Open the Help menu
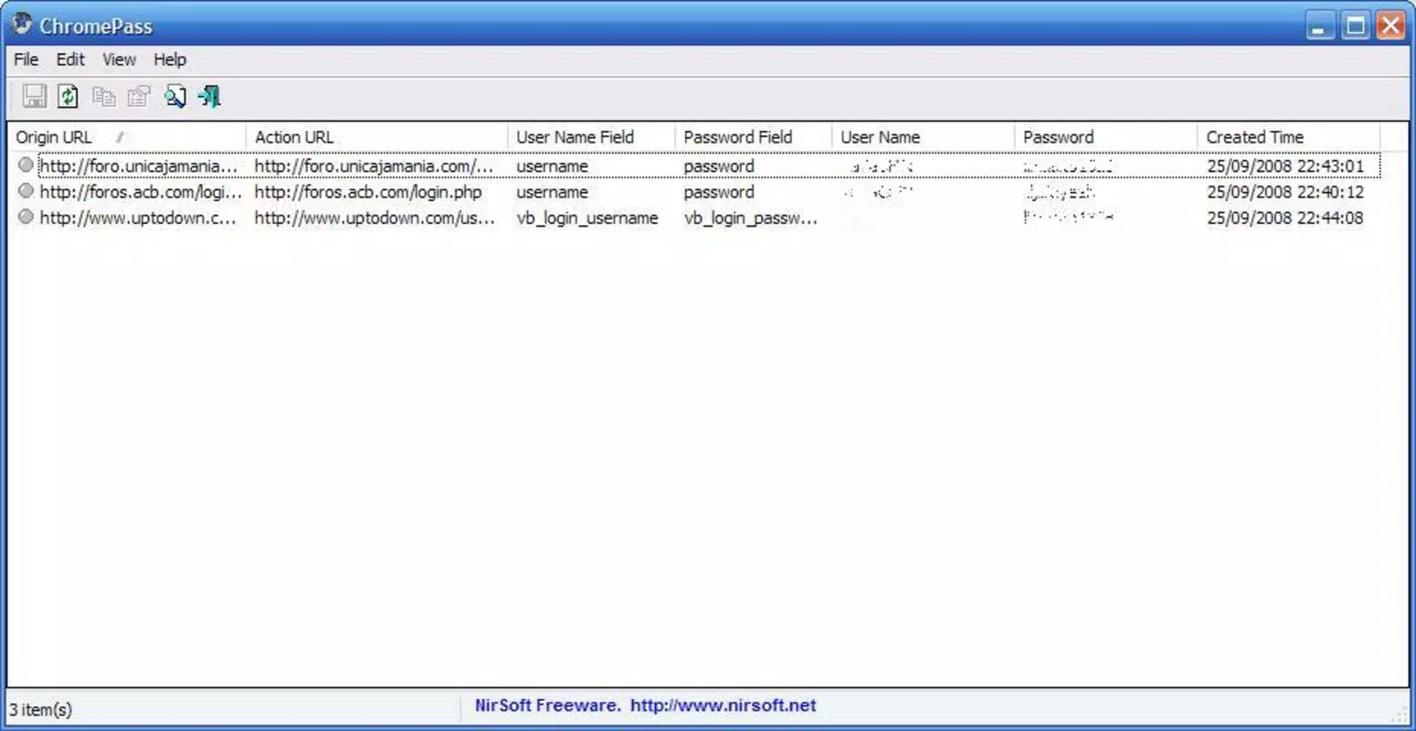Viewport: 1416px width, 731px height. [x=170, y=59]
